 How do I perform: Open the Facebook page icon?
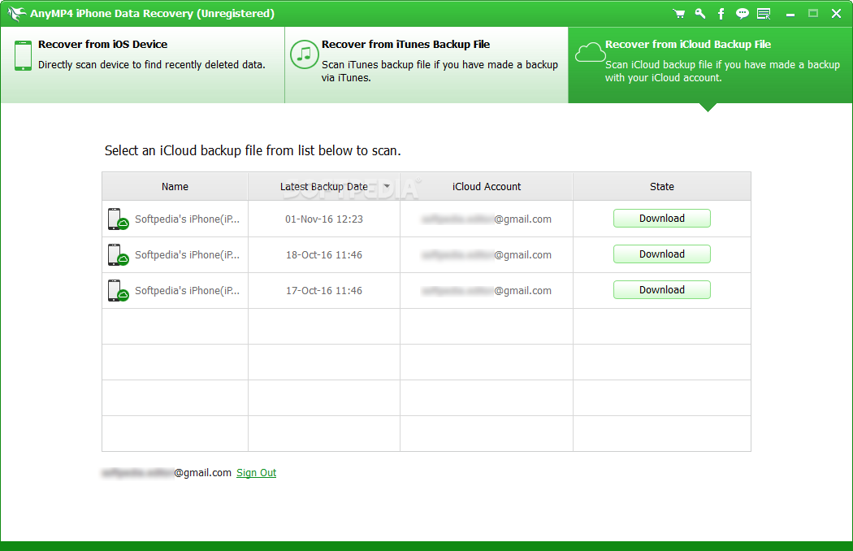pos(721,14)
